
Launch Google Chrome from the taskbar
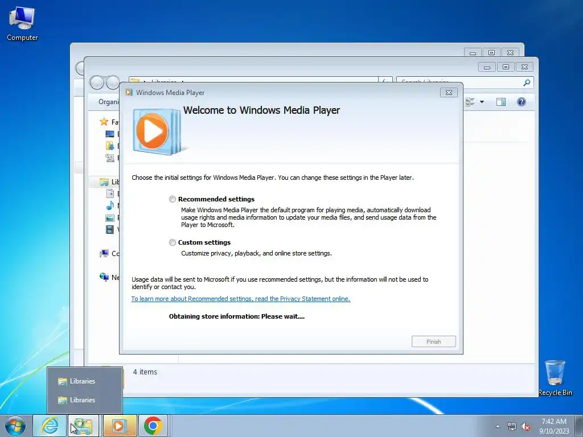point(153,426)
